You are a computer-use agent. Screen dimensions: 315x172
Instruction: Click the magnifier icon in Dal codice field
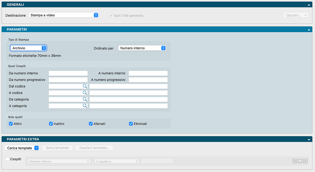[85, 86]
